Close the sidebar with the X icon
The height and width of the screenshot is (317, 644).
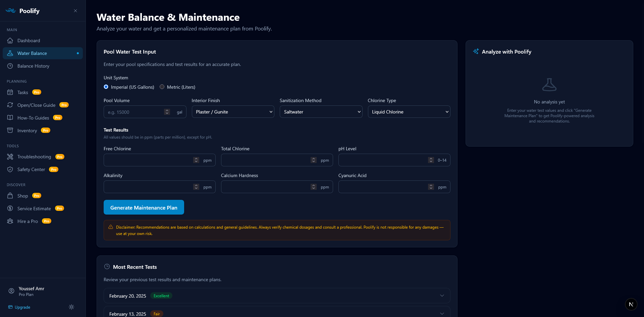[x=75, y=11]
